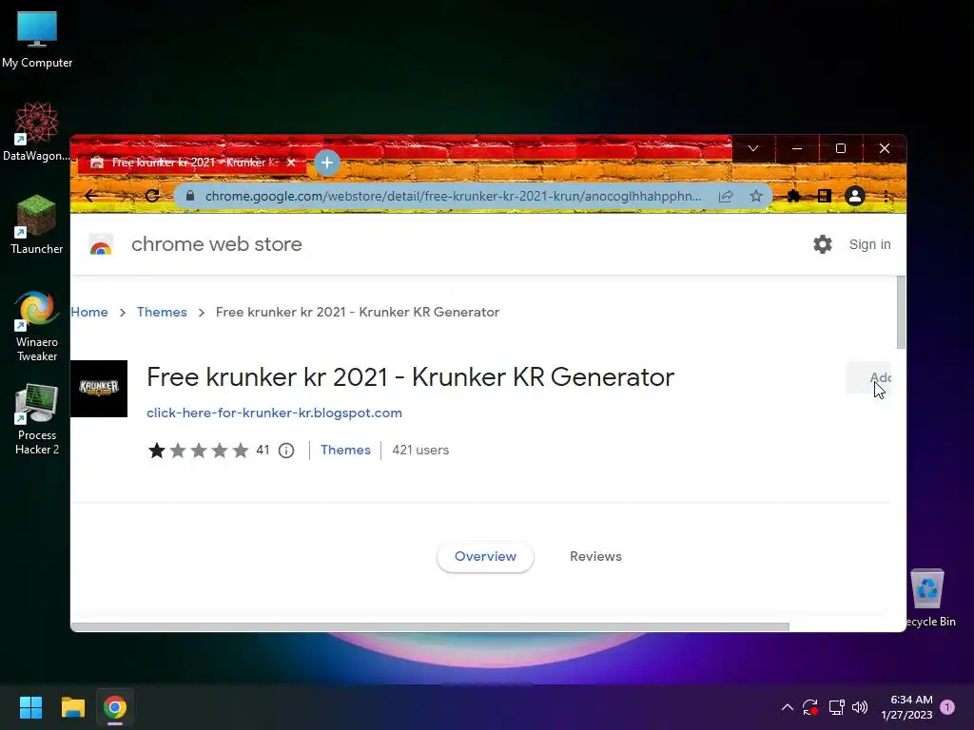Show hidden system tray icons

pyautogui.click(x=787, y=707)
